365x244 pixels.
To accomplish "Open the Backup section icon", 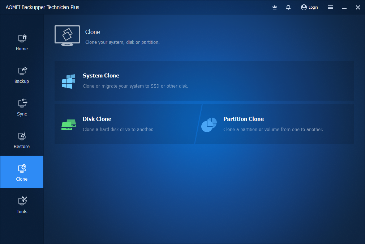I will (x=22, y=71).
